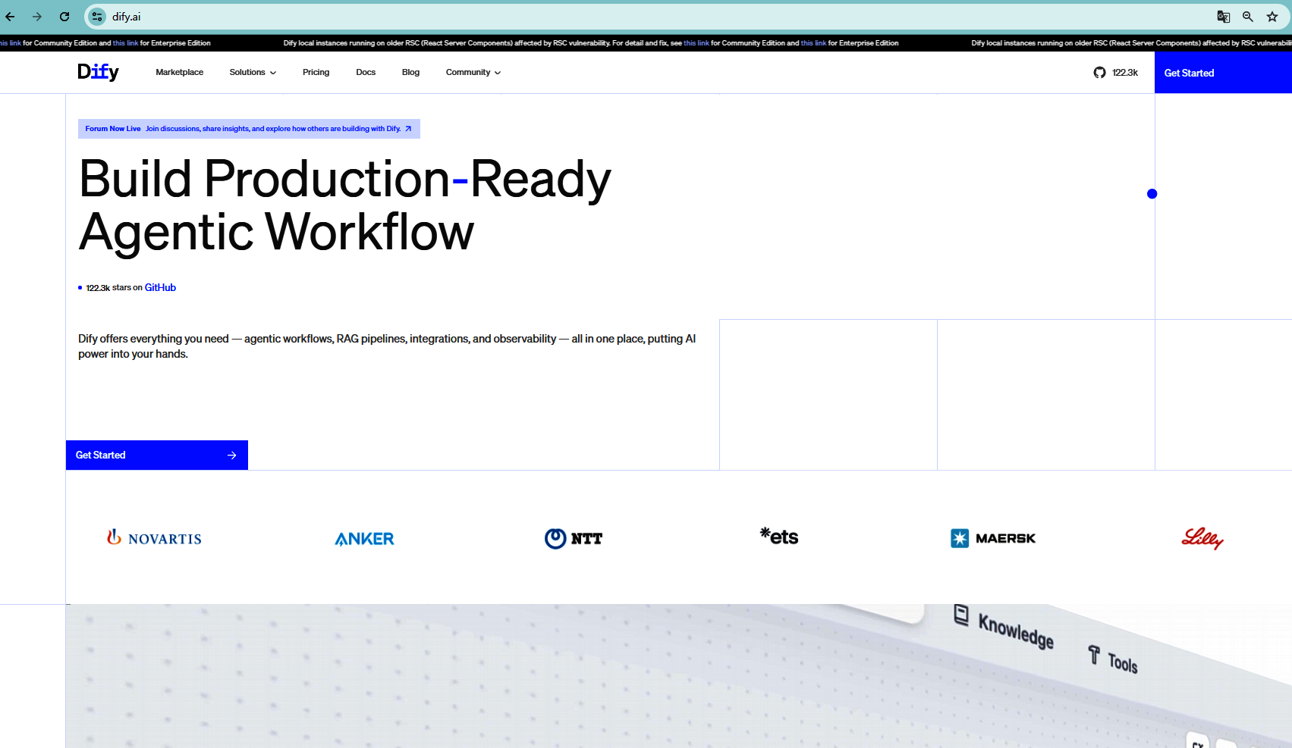Open the translate page icon in the address bar
Screen dimensions: 1292x748
[1223, 17]
